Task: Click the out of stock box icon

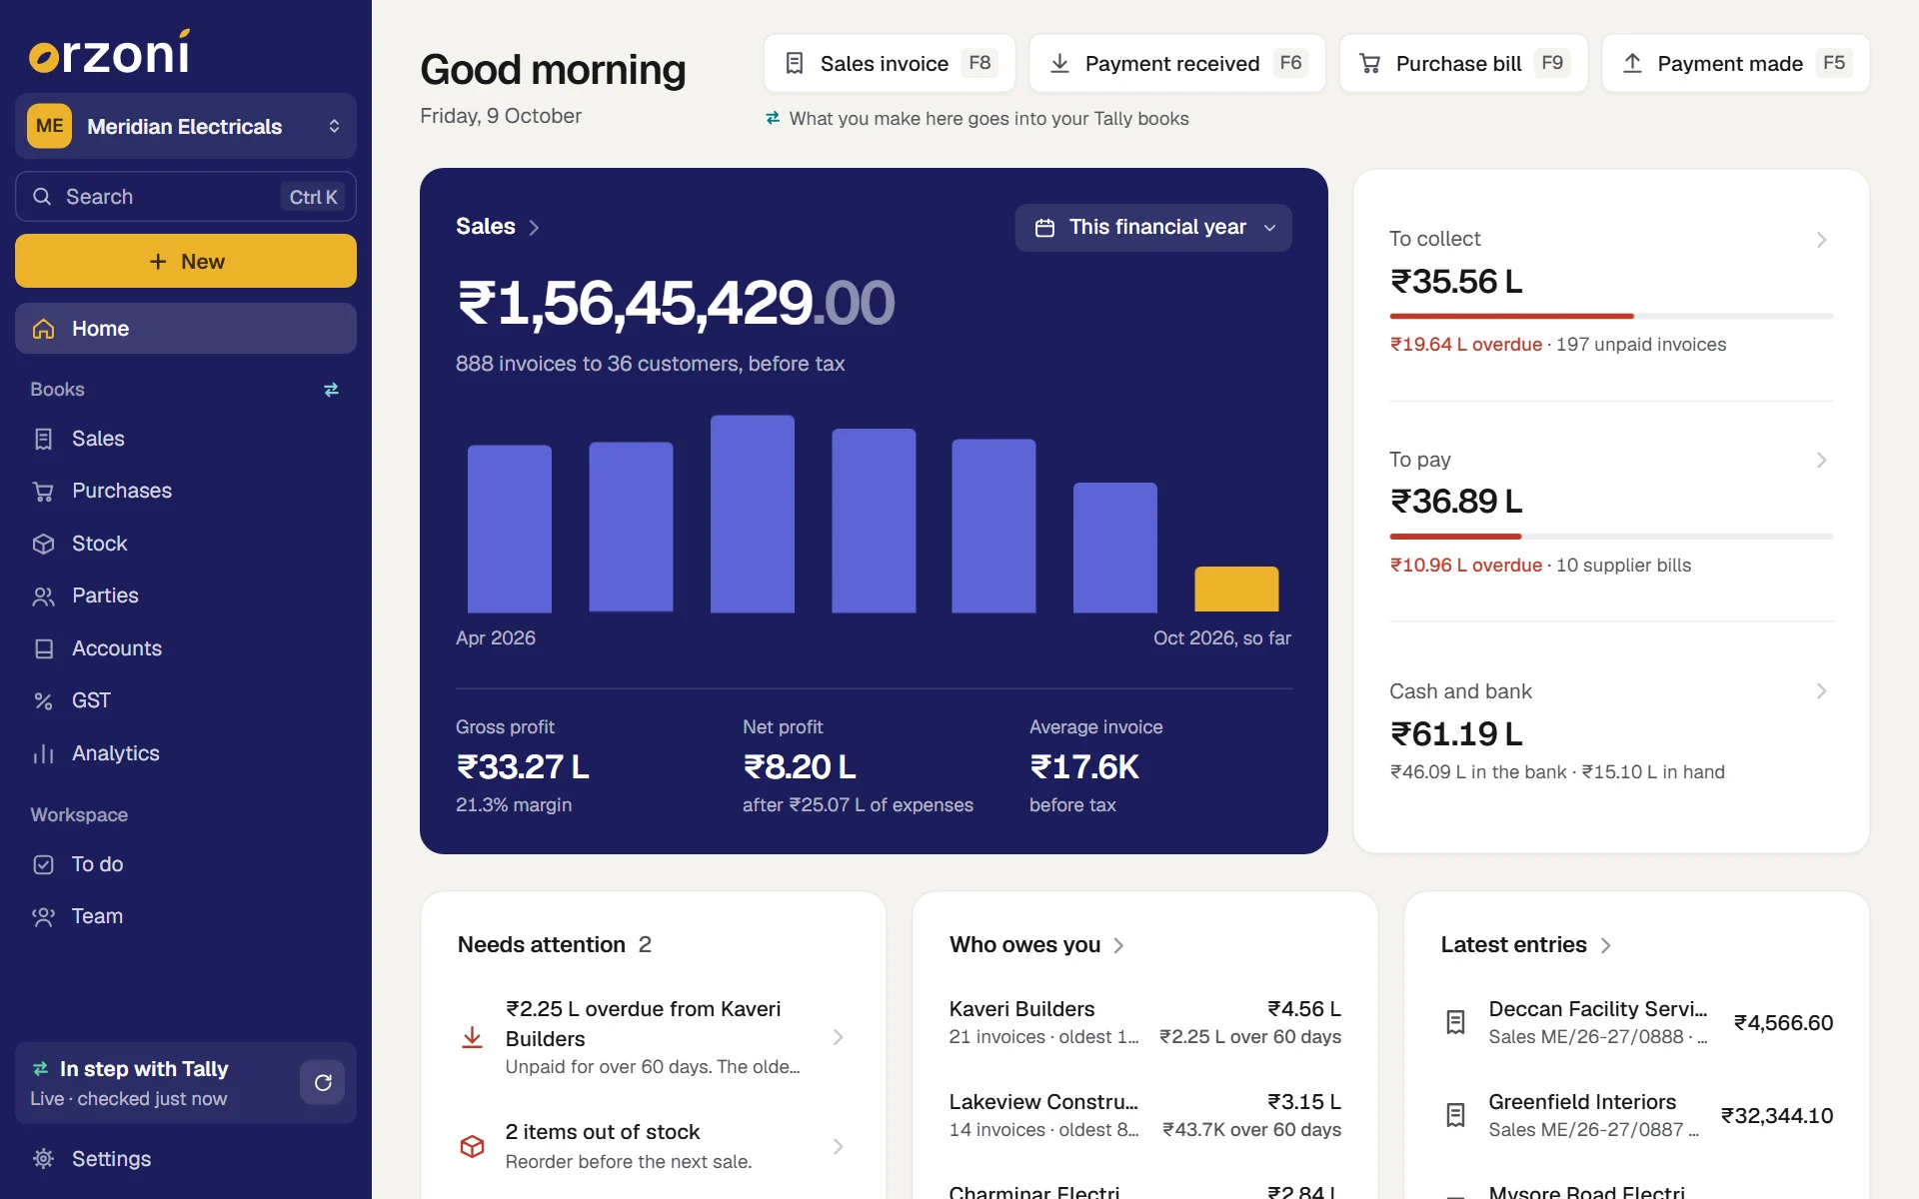Action: coord(472,1146)
